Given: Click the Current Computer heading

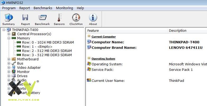Looking at the screenshot, I should coord(103,37).
